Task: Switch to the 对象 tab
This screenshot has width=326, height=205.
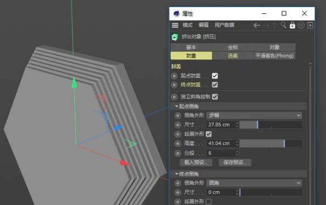Action: tap(275, 47)
